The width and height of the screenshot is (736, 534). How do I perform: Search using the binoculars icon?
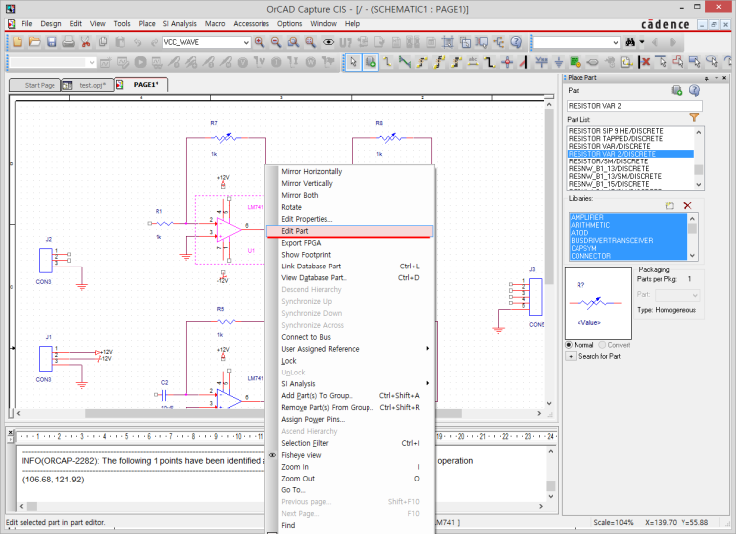(x=630, y=42)
